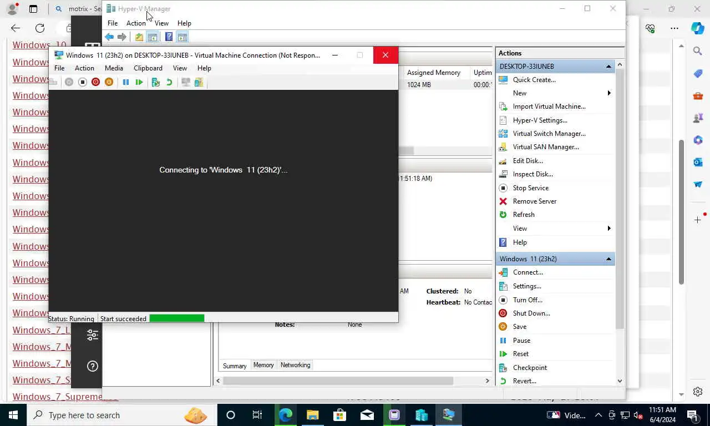710x426 pixels.
Task: Open Microsoft Store from the taskbar
Action: point(339,415)
